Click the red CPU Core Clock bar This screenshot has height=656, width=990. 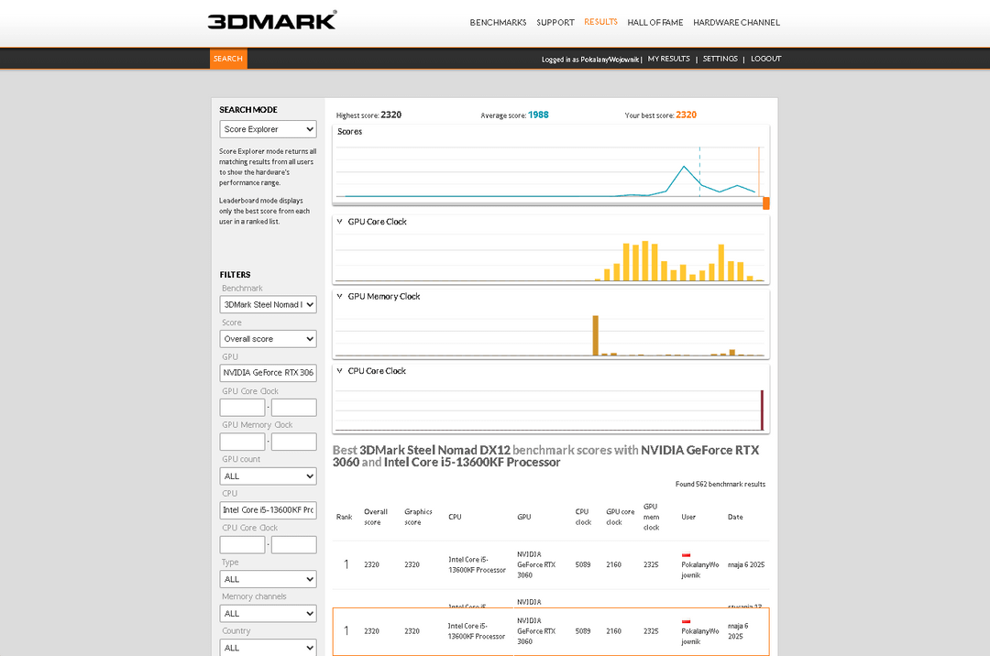coord(762,410)
